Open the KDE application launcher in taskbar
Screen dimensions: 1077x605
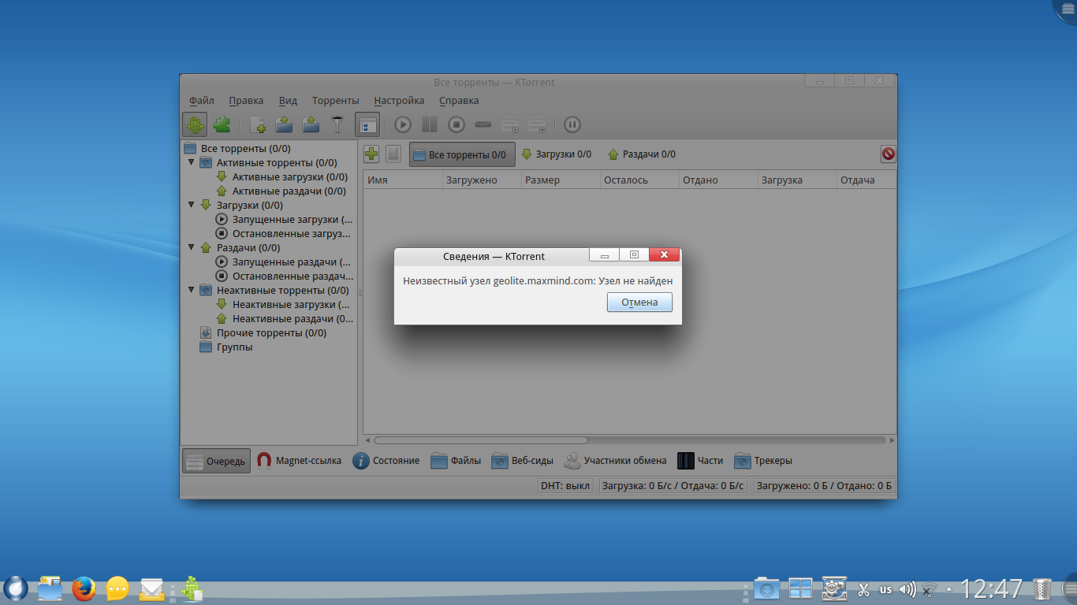coord(15,588)
